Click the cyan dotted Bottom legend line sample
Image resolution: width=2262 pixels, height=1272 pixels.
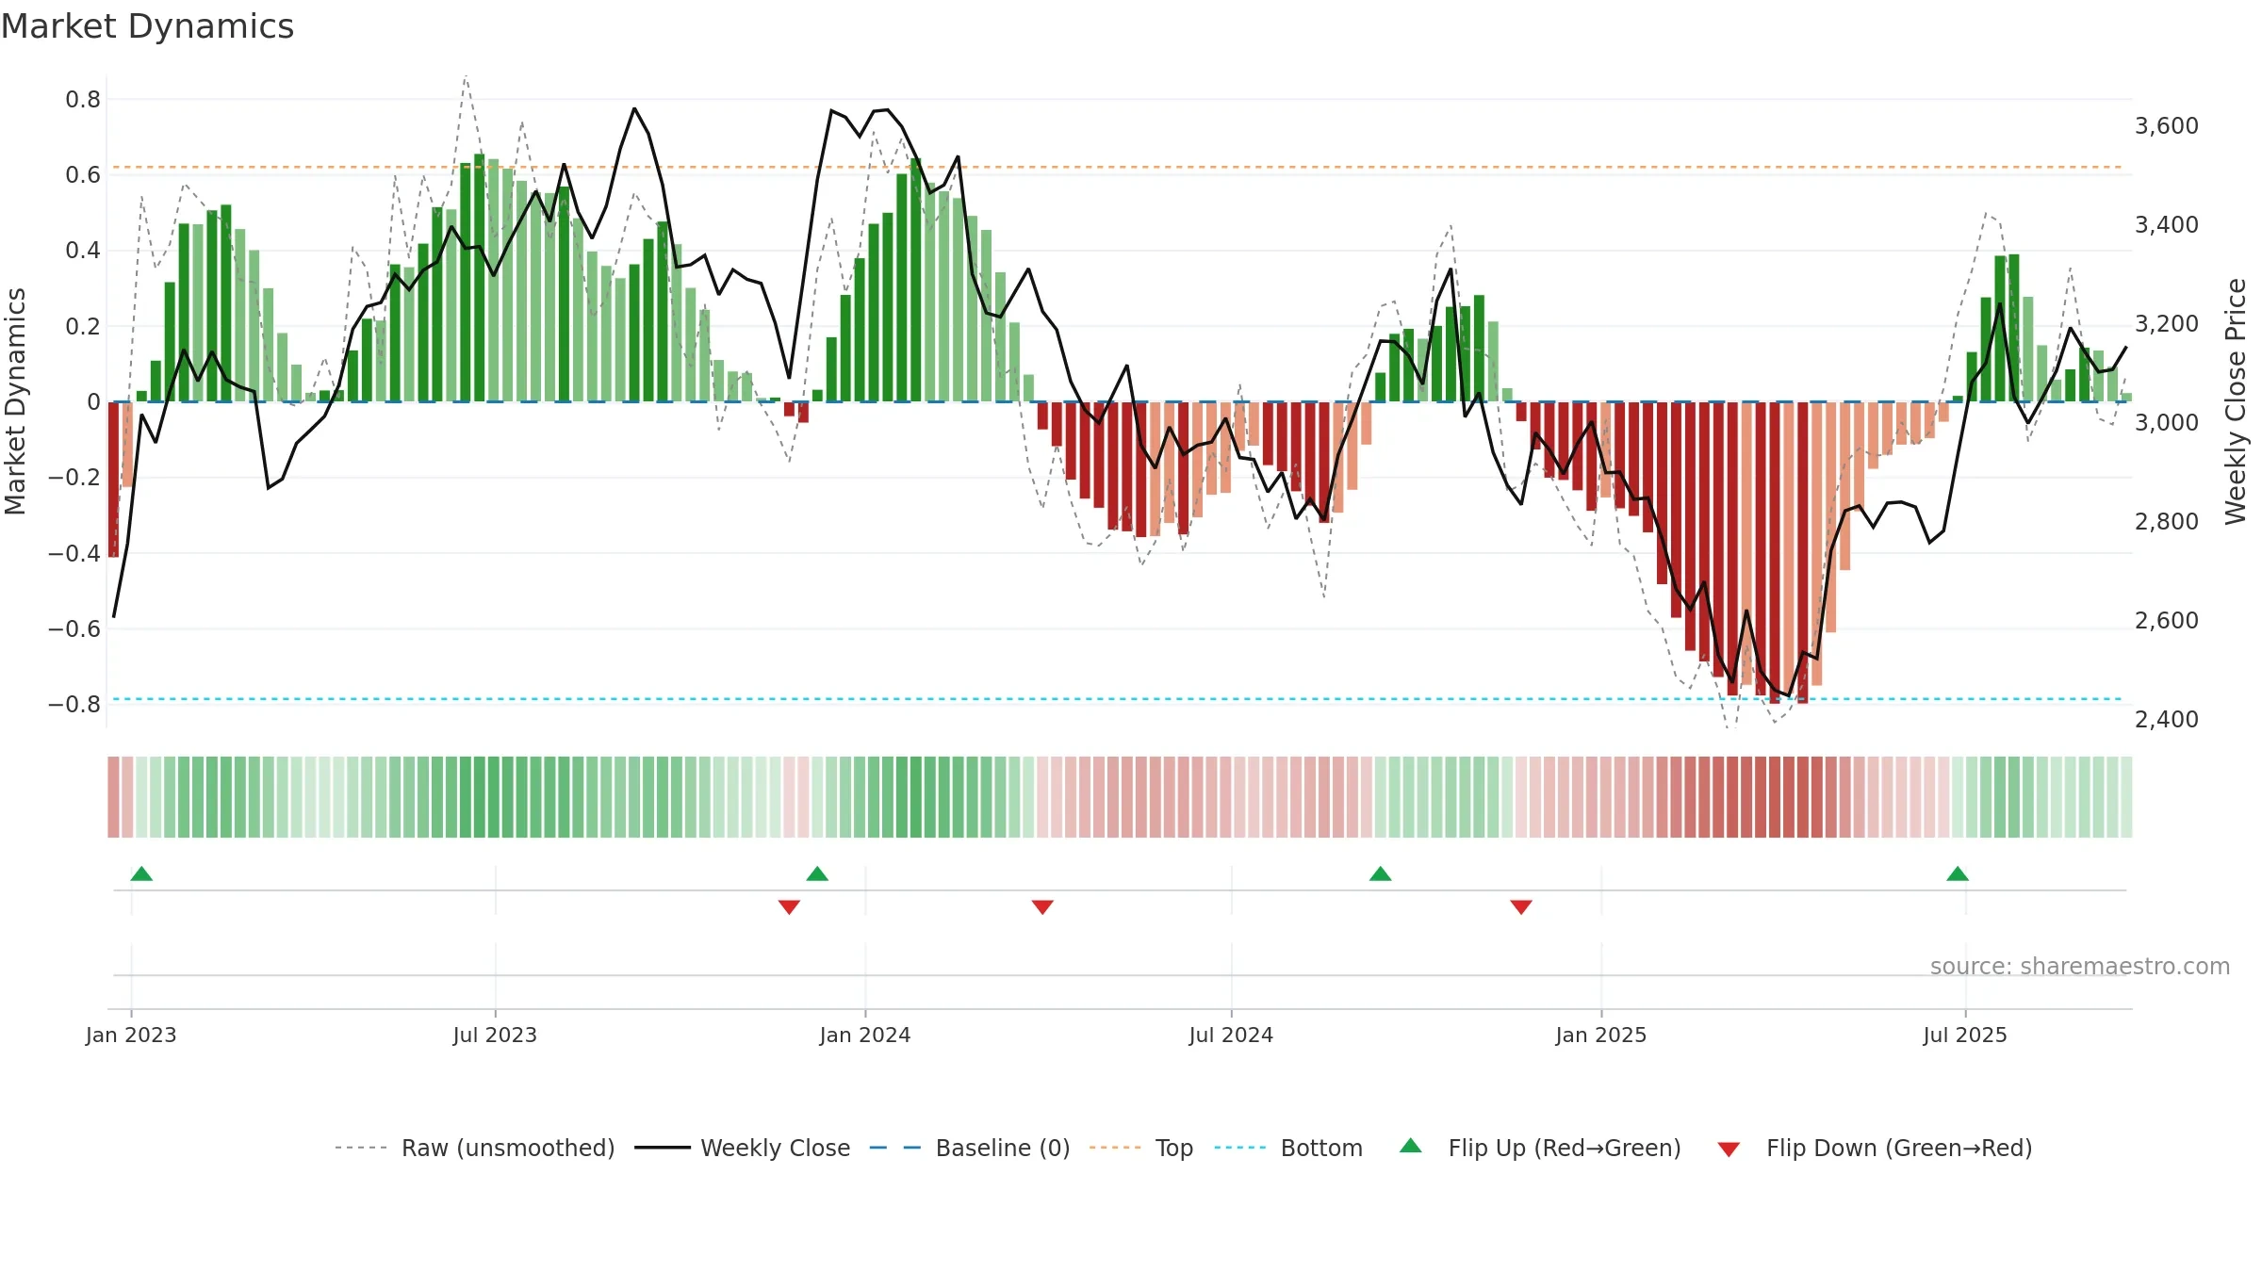click(x=1240, y=1148)
